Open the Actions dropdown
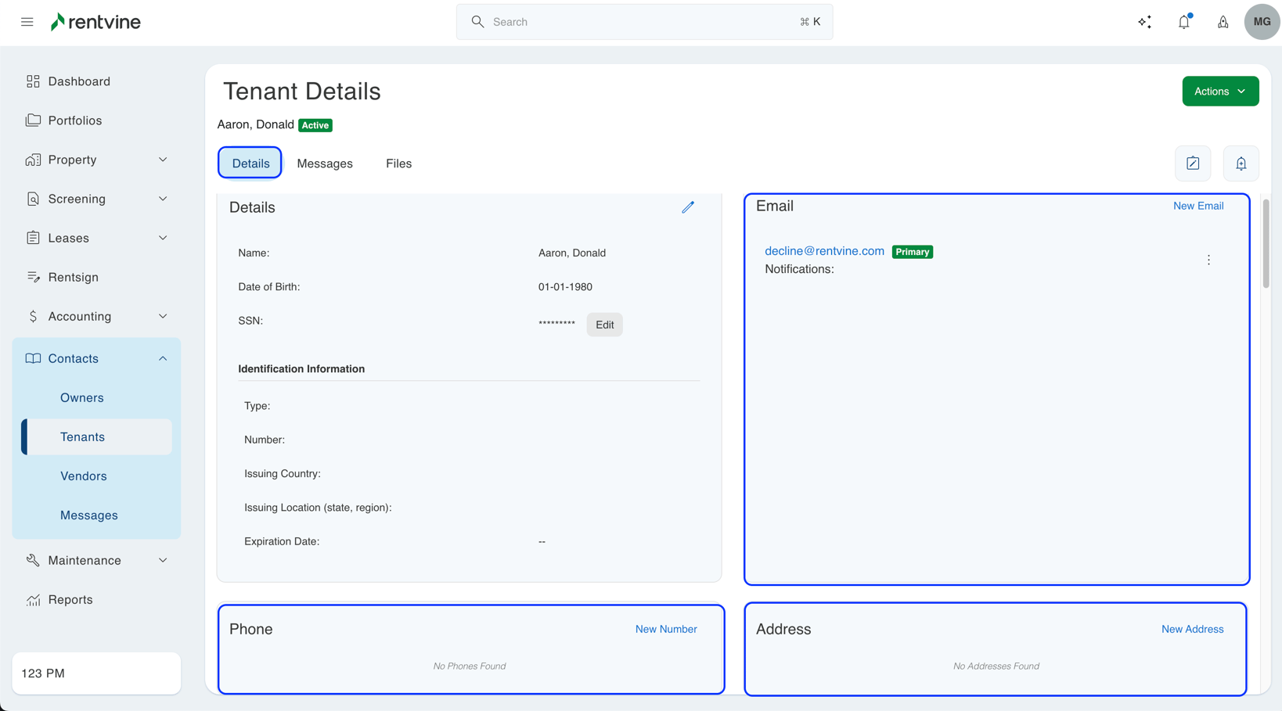1282x711 pixels. 1220,91
